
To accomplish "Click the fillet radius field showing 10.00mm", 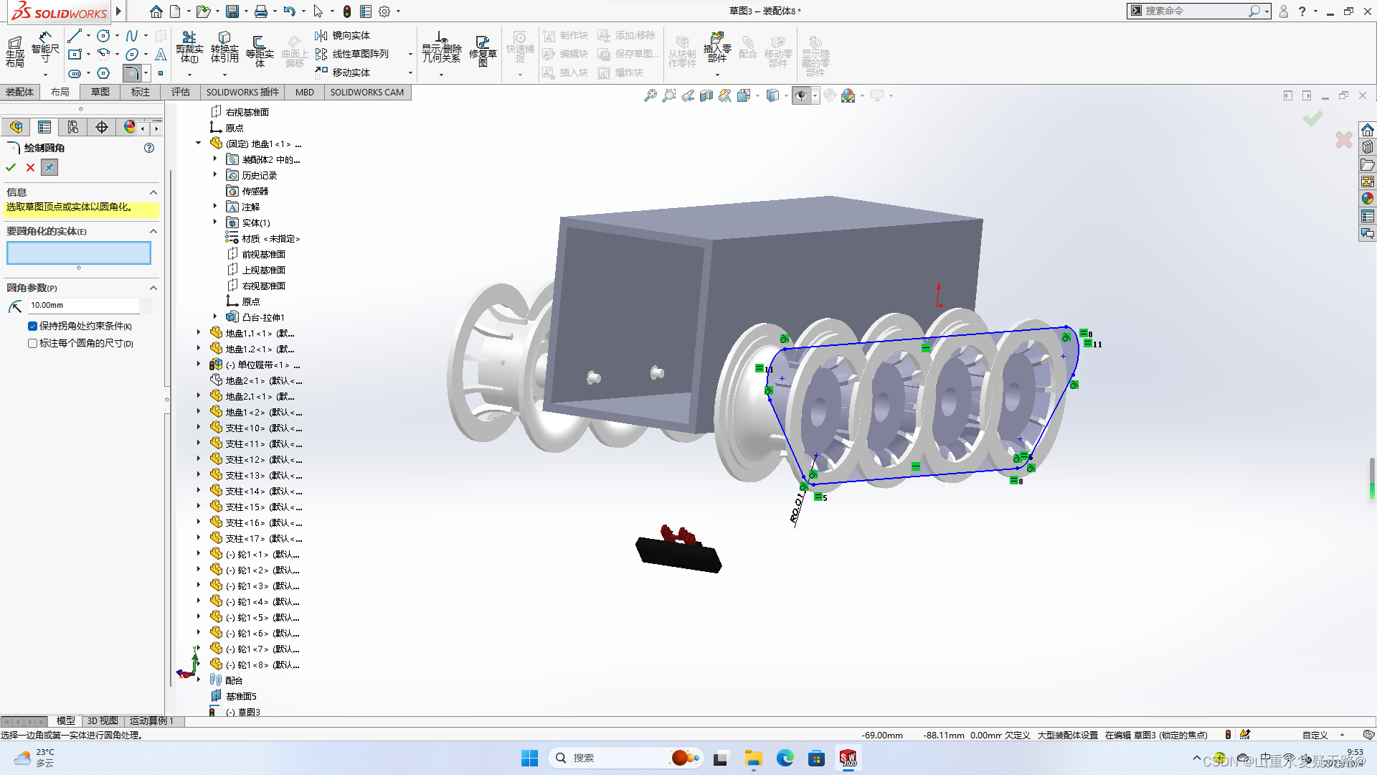I will point(82,305).
